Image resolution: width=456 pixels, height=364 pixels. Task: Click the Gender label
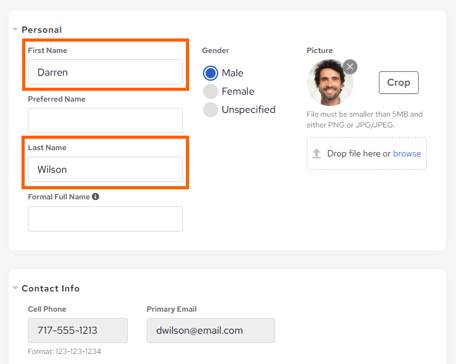(216, 50)
